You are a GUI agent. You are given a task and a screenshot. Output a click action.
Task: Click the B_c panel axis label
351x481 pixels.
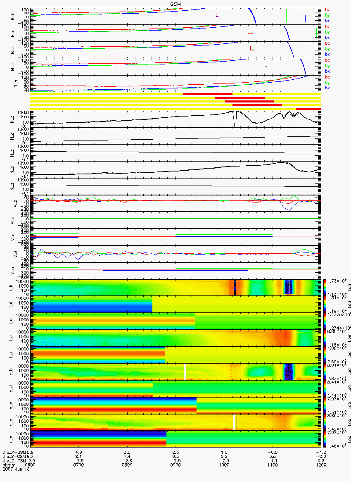coord(12,50)
